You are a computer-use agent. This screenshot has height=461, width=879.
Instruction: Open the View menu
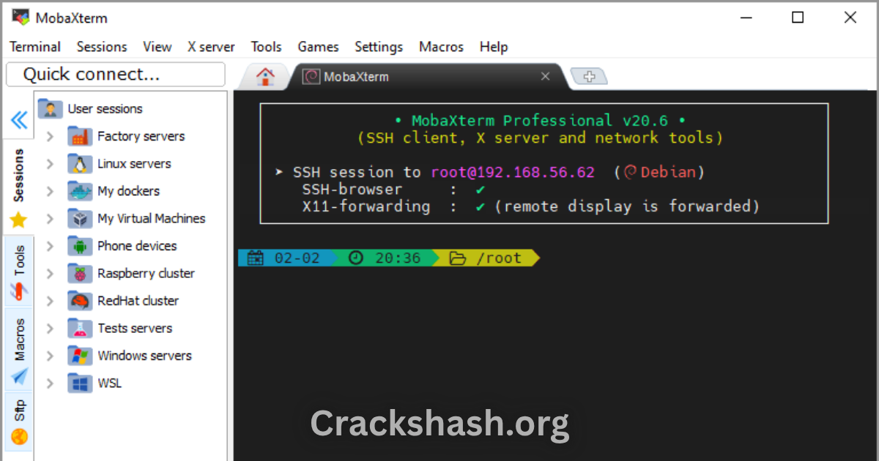point(157,47)
